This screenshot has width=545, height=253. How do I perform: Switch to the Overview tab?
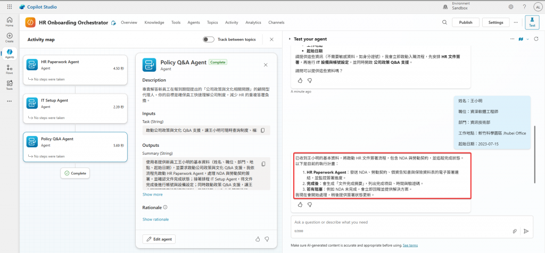129,22
